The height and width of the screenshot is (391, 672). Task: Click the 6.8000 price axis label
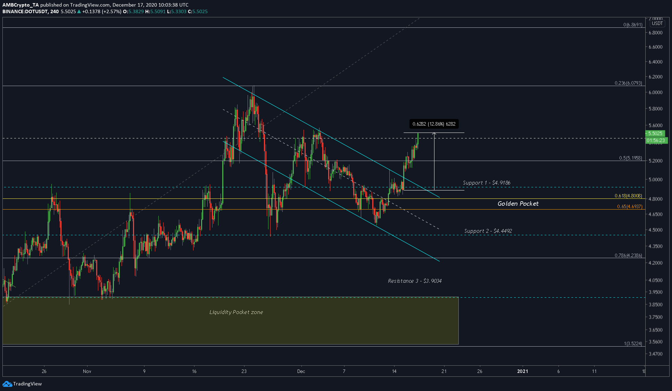(x=656, y=33)
